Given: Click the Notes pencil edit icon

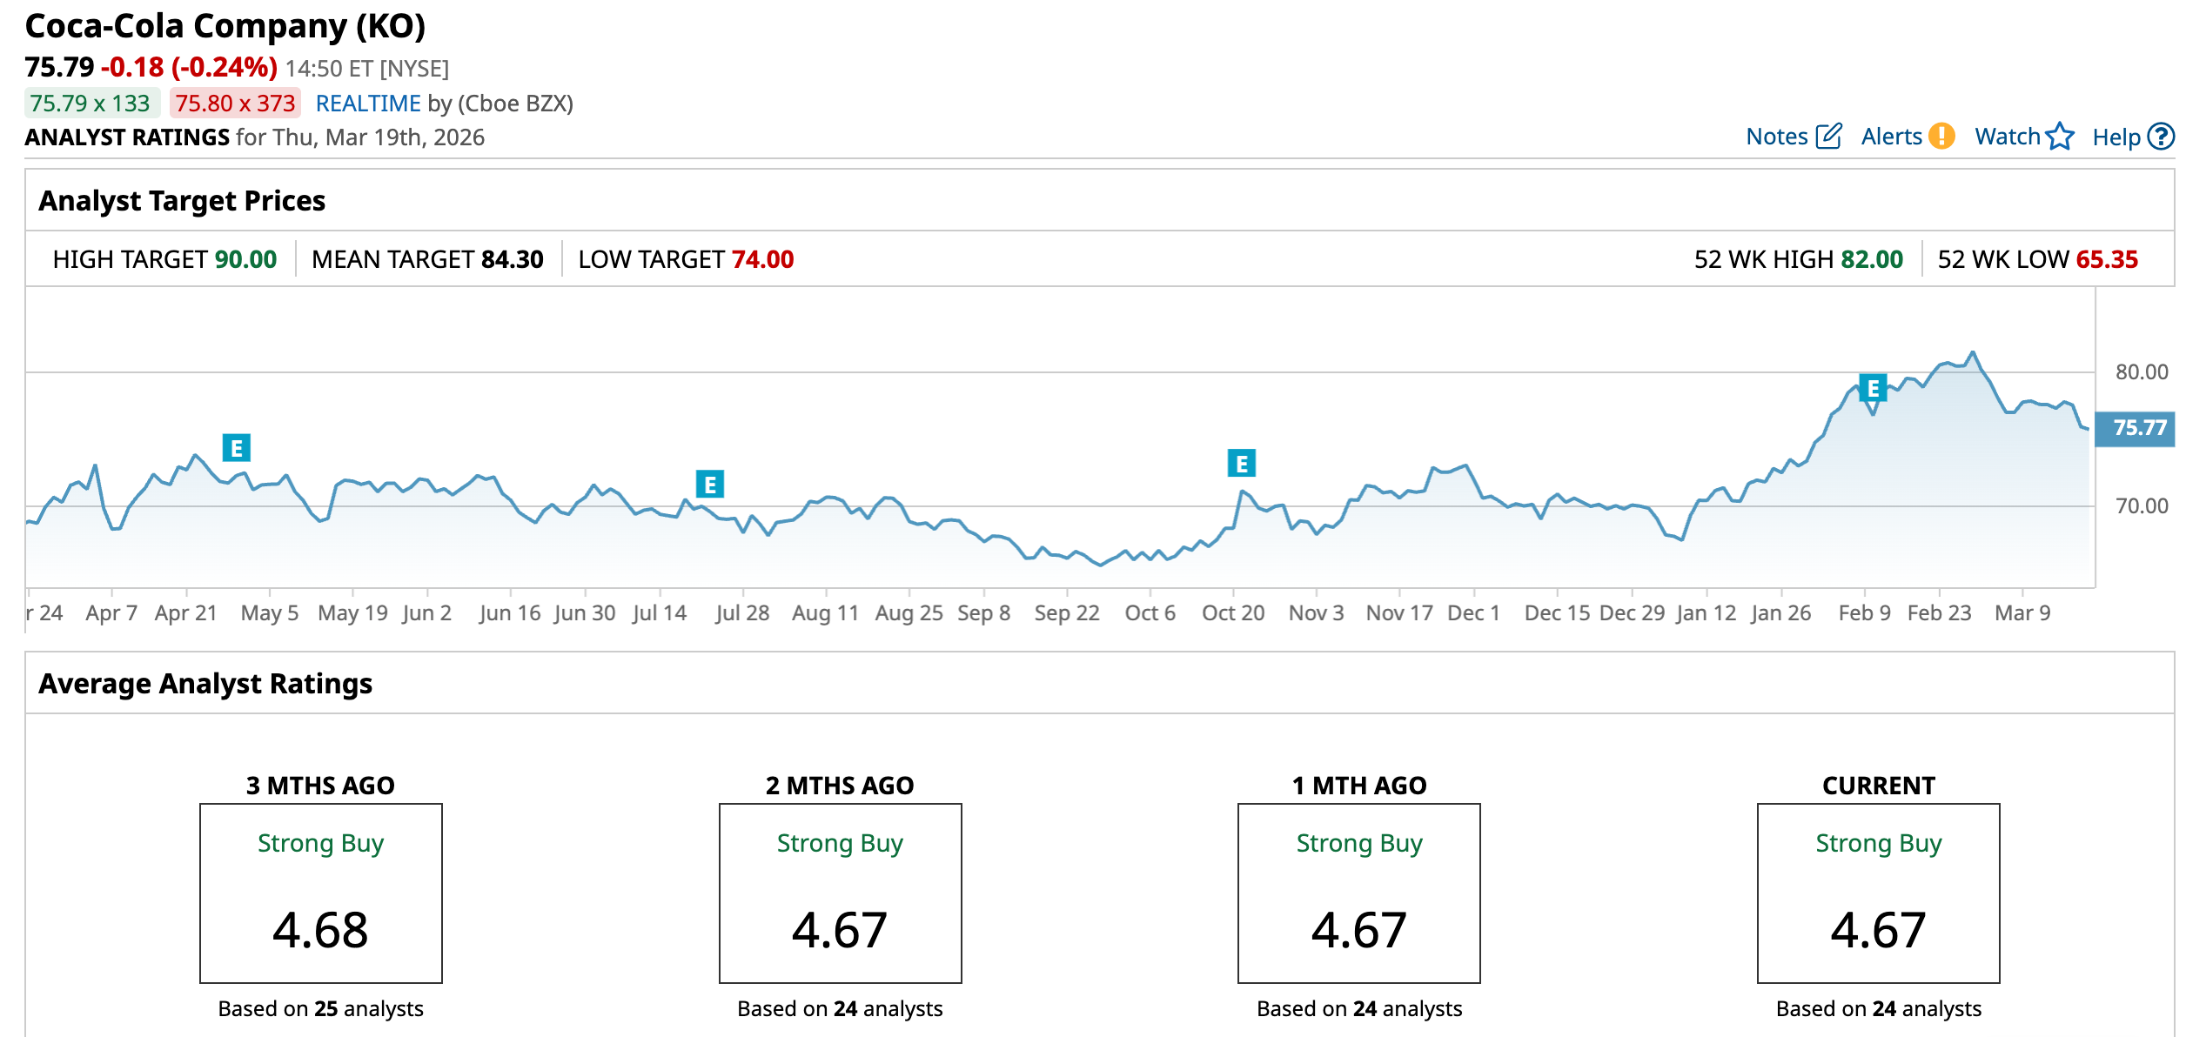Looking at the screenshot, I should point(1828,137).
